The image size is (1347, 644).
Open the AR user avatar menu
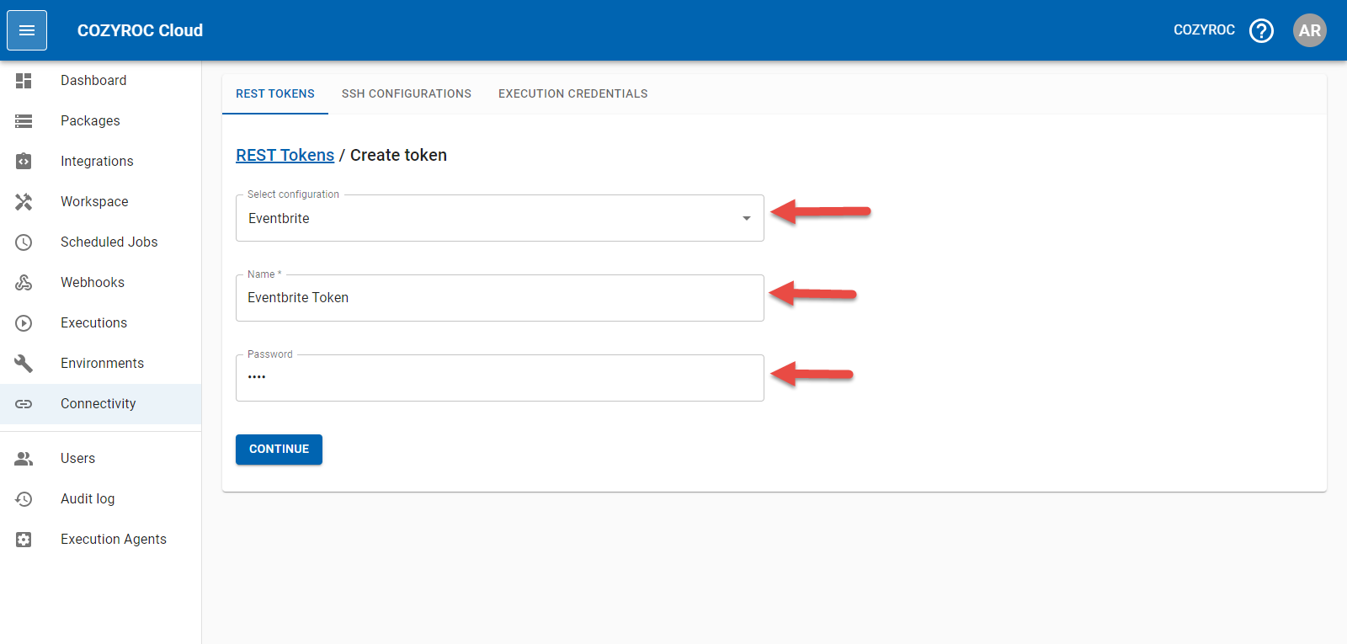point(1310,30)
